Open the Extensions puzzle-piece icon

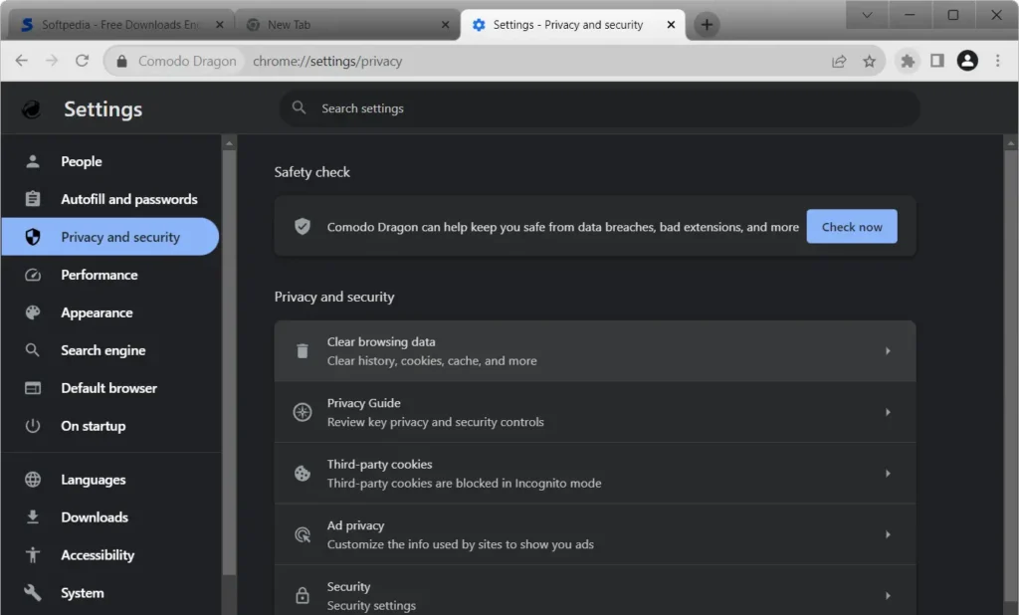tap(907, 61)
